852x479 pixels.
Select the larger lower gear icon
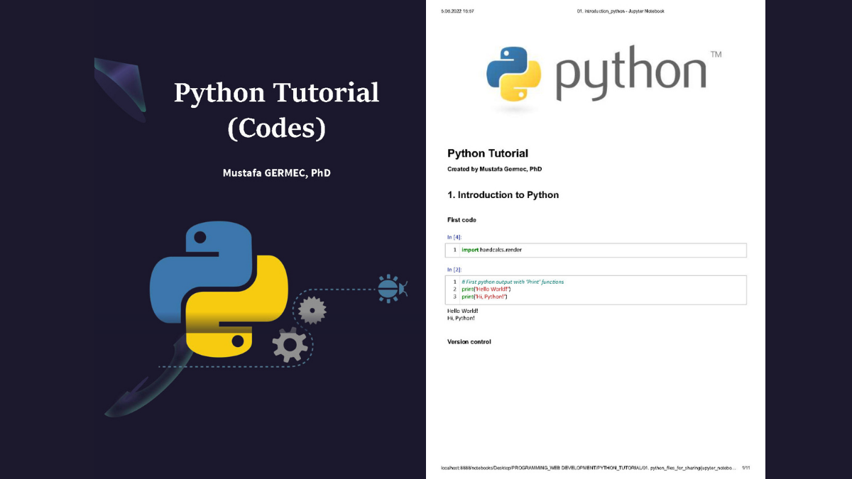[290, 345]
